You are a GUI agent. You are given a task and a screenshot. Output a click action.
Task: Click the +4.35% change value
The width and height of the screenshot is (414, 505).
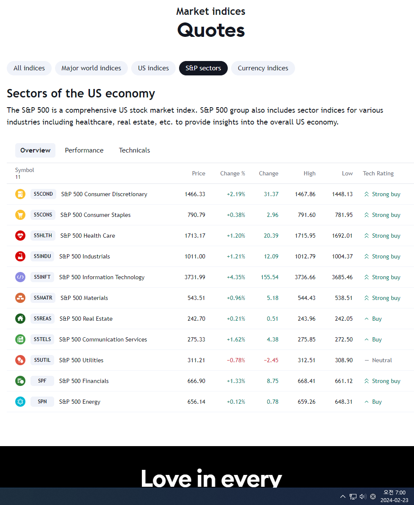click(236, 277)
